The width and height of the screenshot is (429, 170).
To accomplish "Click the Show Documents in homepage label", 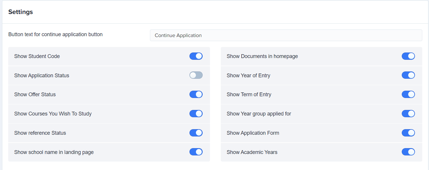I will [x=262, y=56].
